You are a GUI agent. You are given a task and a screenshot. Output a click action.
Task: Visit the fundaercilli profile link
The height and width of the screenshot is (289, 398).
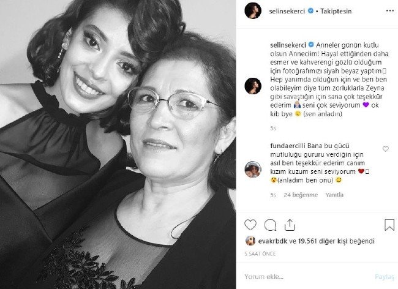[288, 146]
